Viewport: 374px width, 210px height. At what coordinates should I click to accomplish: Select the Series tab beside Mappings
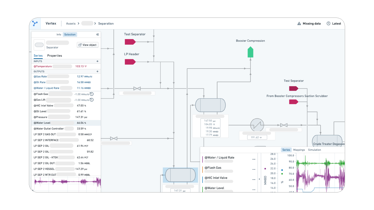point(286,150)
